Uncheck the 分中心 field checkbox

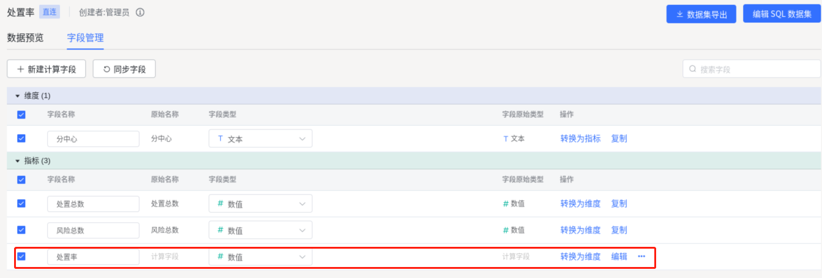click(21, 139)
